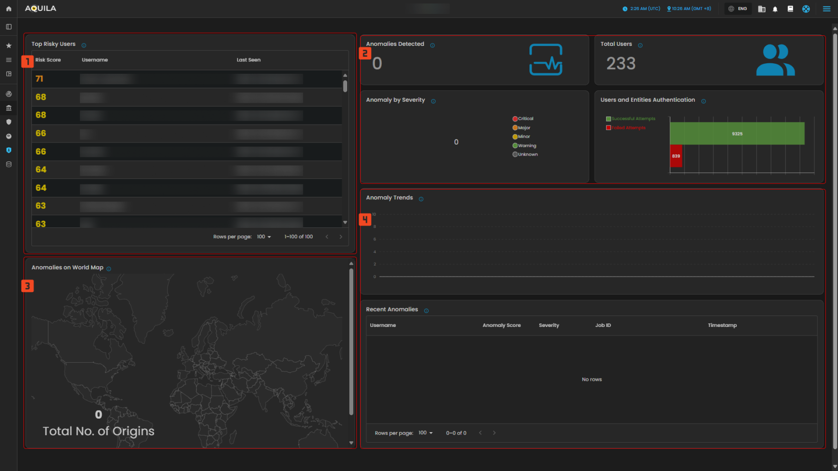Click the blue help lifesaver icon
This screenshot has width=838, height=471.
(x=806, y=8)
